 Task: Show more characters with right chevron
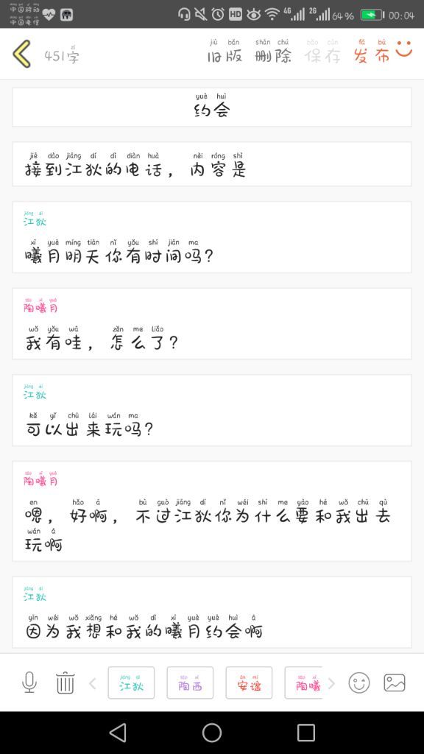click(x=331, y=683)
